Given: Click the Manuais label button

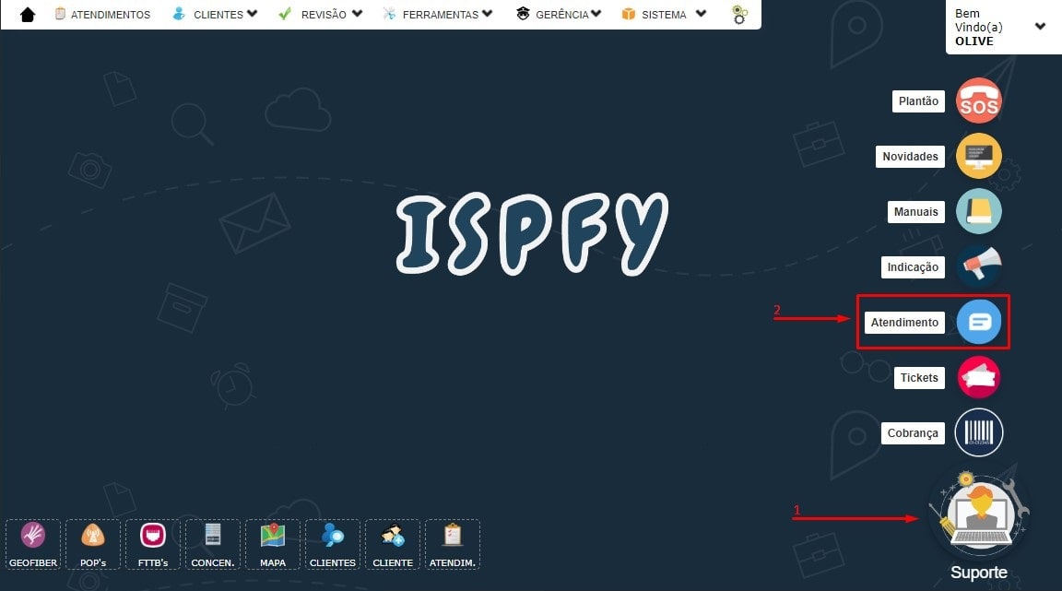Looking at the screenshot, I should pyautogui.click(x=915, y=211).
